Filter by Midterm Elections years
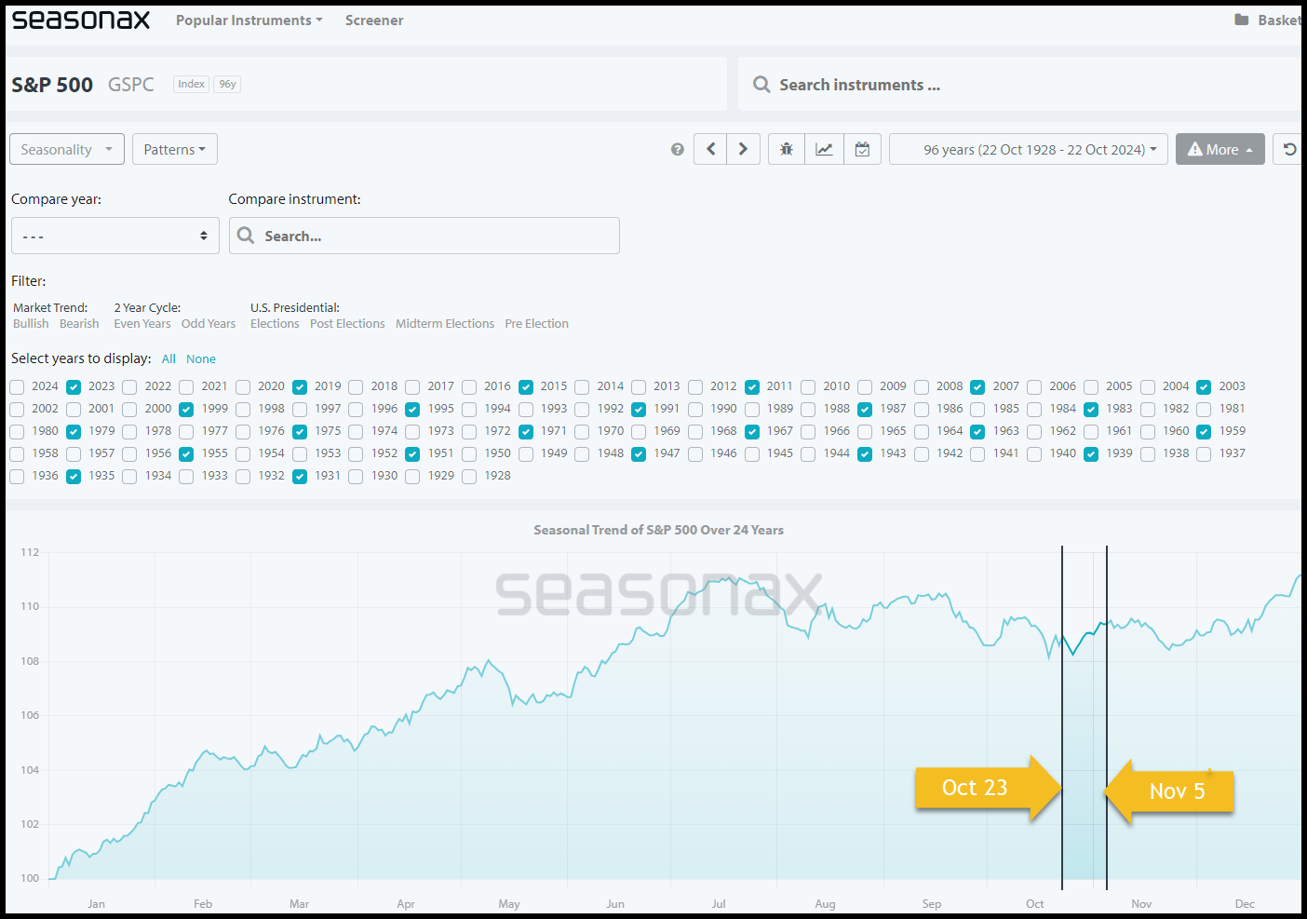The width and height of the screenshot is (1307, 919). click(x=445, y=324)
